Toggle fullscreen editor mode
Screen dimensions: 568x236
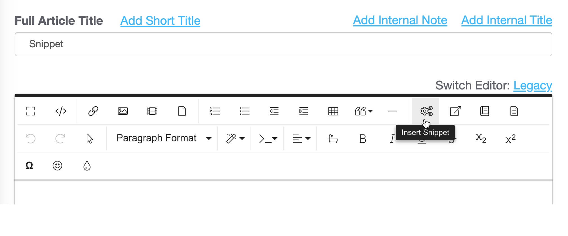tap(30, 111)
